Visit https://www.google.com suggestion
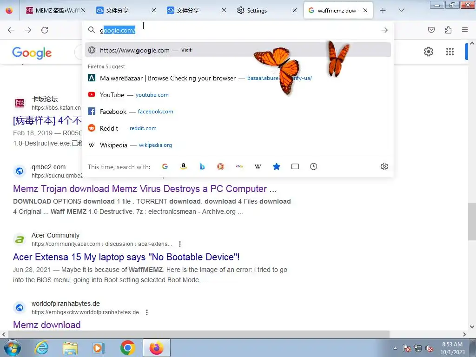This screenshot has width=476, height=357. 238,50
